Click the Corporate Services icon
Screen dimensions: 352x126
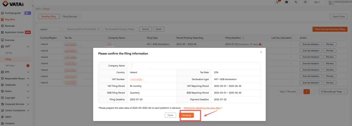pyautogui.click(x=3, y=104)
